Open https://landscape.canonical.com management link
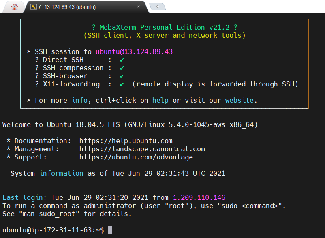The image size is (325, 238). (x=142, y=149)
